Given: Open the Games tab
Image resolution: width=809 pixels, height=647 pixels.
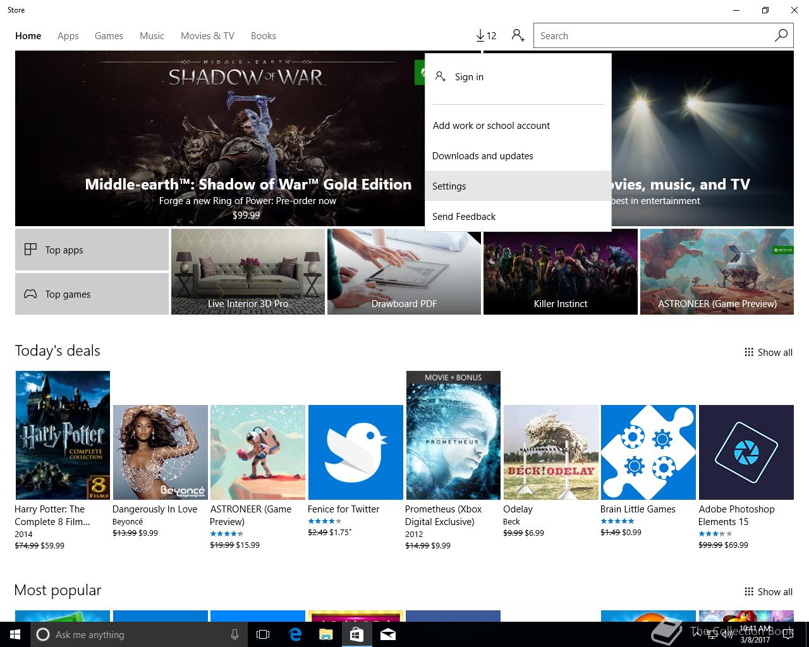Looking at the screenshot, I should point(109,36).
